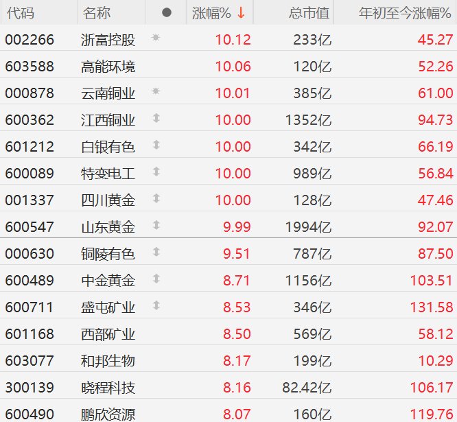The image size is (457, 422).
Task: Click the up-down arrow icon beside 四川黄金
Action: (156, 199)
